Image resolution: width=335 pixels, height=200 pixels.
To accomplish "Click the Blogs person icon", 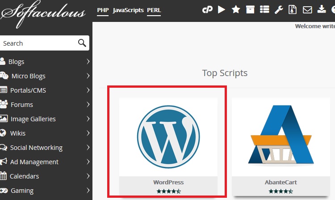I will tap(2, 61).
